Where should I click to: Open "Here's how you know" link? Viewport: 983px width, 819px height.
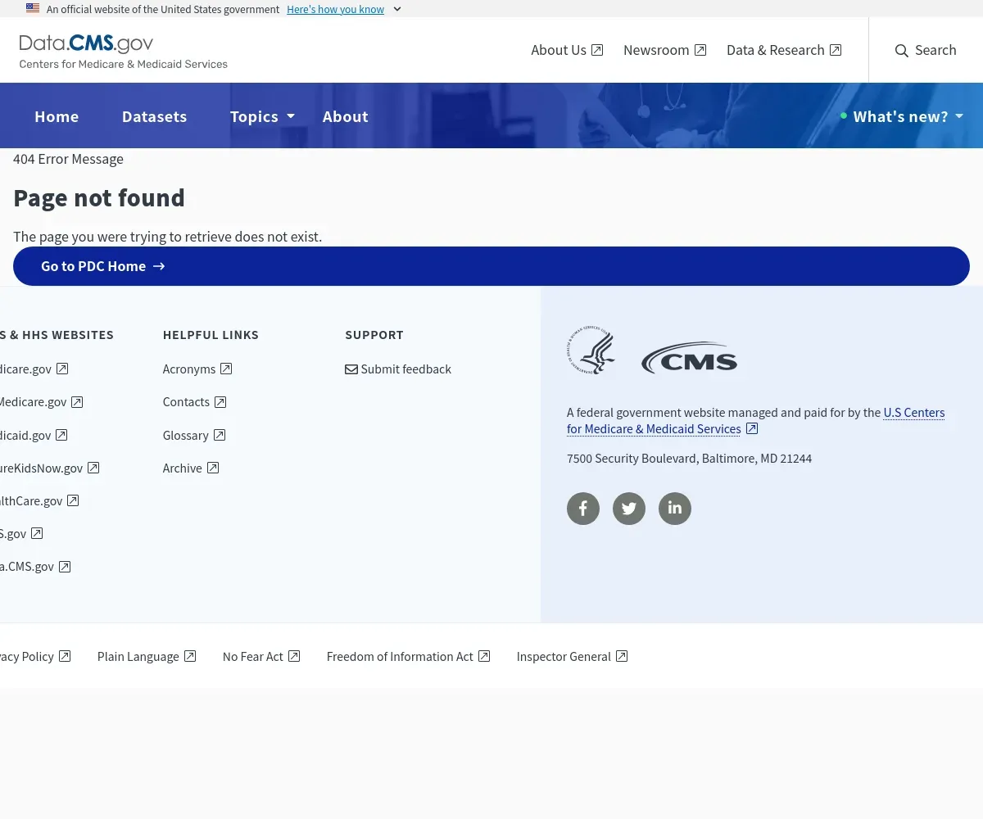pyautogui.click(x=335, y=9)
